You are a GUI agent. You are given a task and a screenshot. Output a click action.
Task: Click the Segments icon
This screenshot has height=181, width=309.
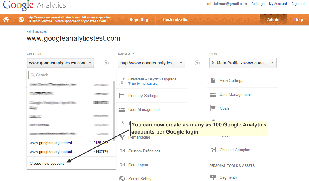(213, 177)
